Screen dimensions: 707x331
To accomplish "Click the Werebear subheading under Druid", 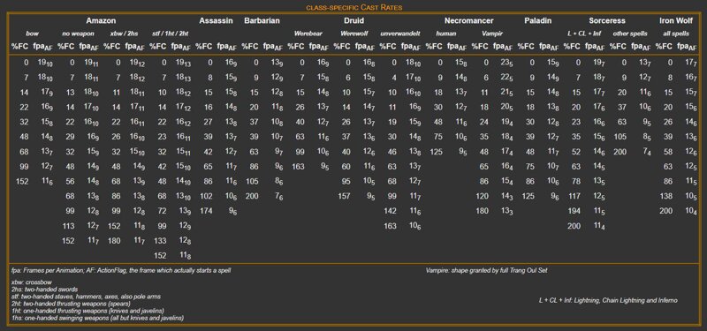I will tap(308, 34).
